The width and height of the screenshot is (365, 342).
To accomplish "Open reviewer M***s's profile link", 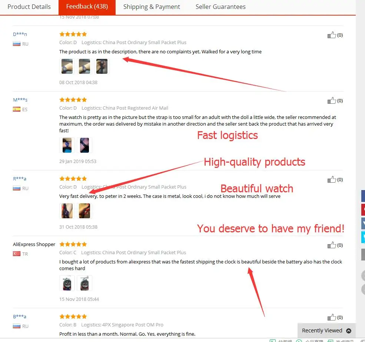I will click(x=20, y=100).
